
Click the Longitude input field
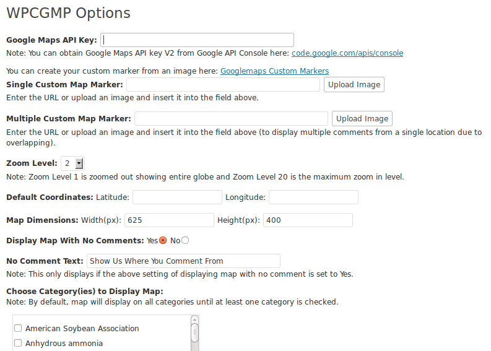[x=313, y=197]
